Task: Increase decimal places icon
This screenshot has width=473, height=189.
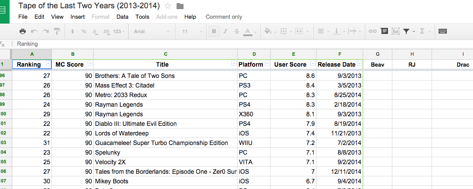Action: coord(106,32)
